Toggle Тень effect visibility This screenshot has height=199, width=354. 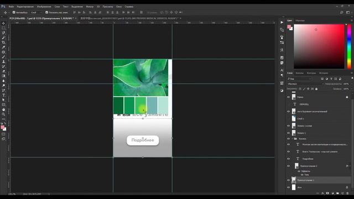(302, 175)
